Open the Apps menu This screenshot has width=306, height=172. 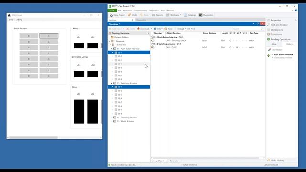click(x=163, y=11)
